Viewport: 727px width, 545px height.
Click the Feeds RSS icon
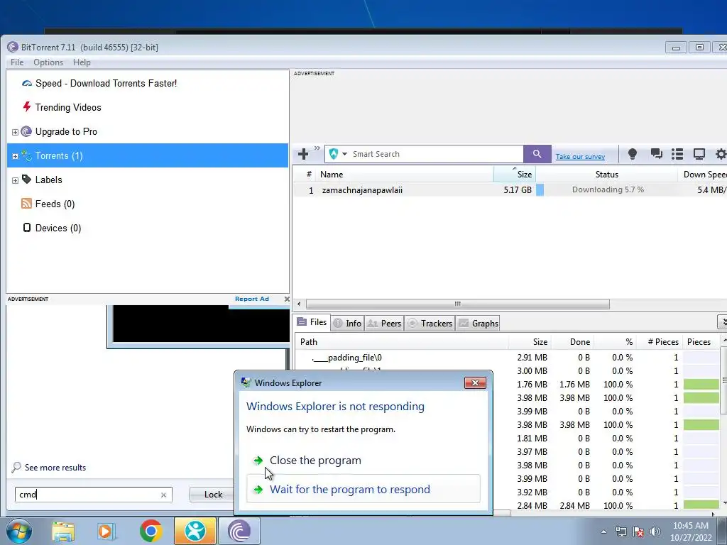point(26,204)
